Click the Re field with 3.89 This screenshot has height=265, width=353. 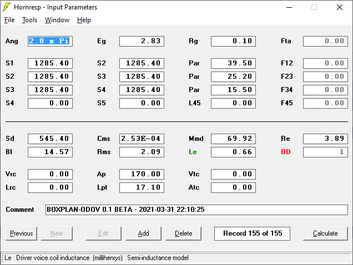[x=325, y=139]
